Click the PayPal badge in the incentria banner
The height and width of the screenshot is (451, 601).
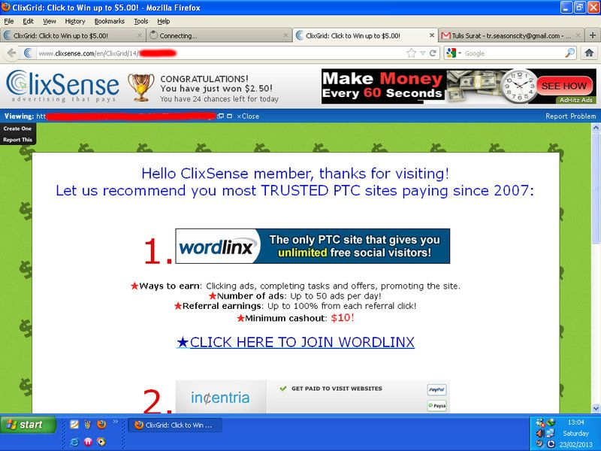(436, 389)
